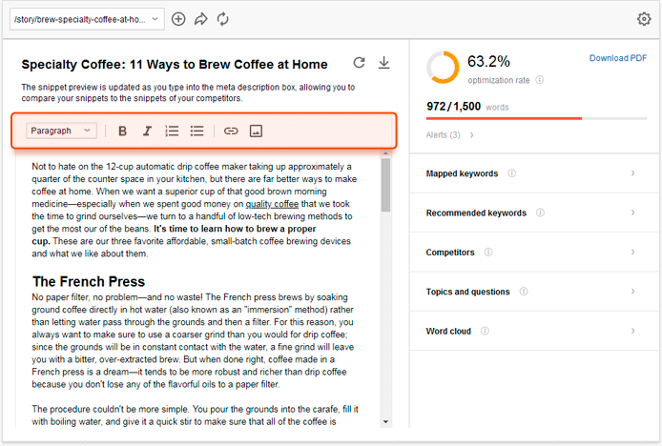Click info icon next to Mapped keywords
The height and width of the screenshot is (446, 662).
511,173
